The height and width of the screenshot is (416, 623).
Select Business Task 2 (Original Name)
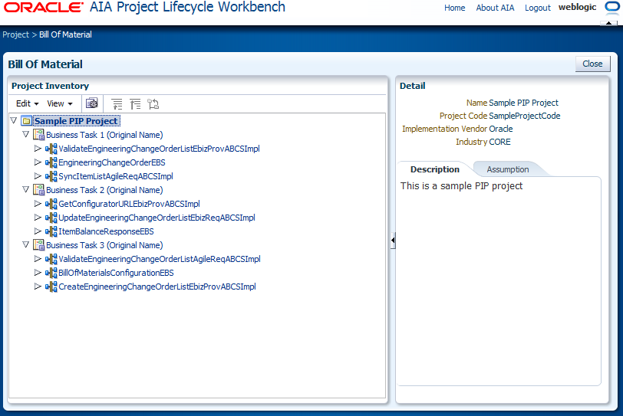coord(104,190)
